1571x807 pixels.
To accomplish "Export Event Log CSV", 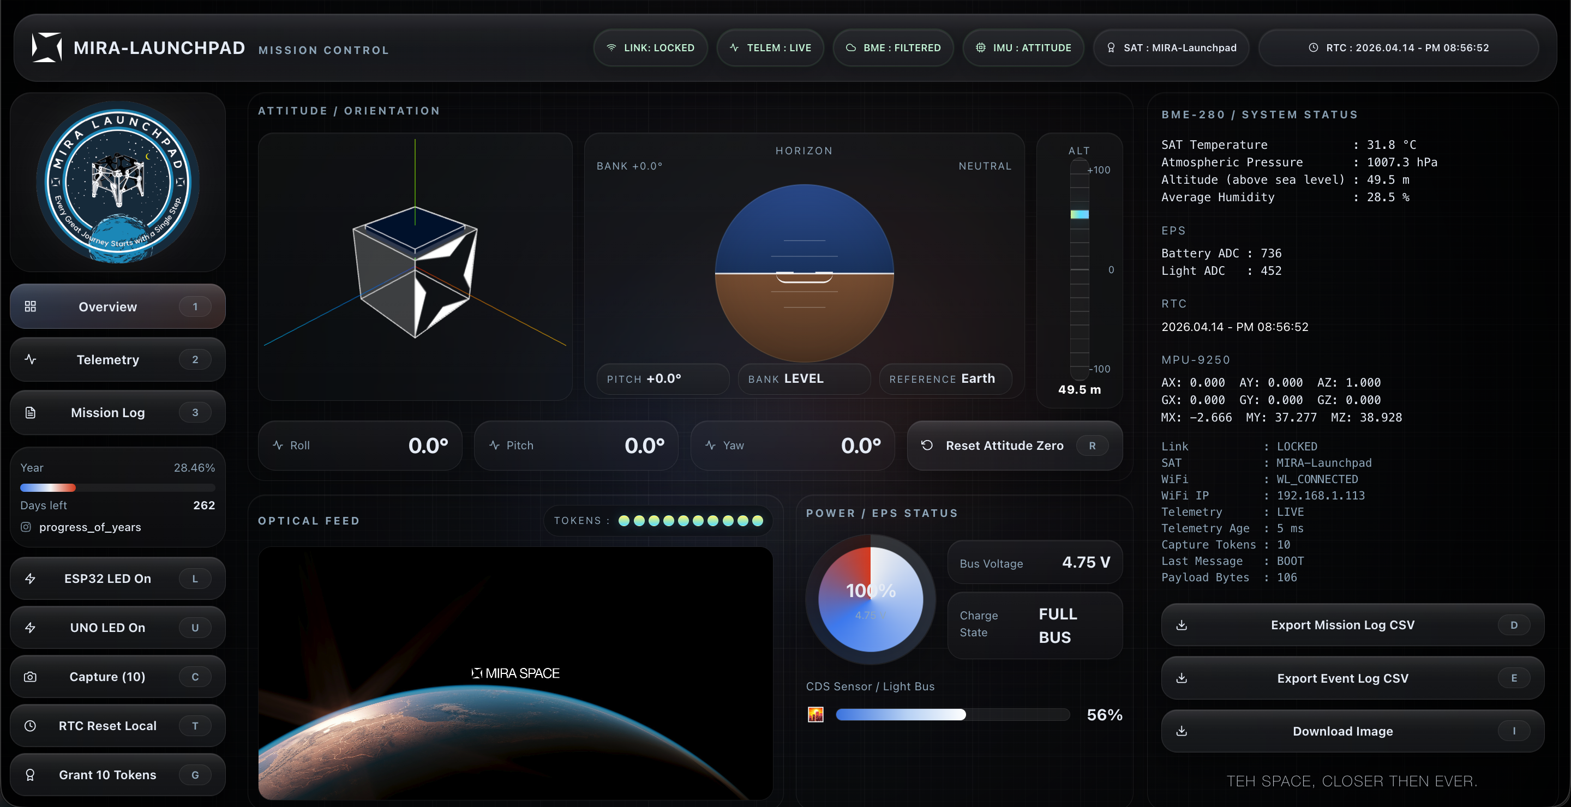I will 1353,678.
